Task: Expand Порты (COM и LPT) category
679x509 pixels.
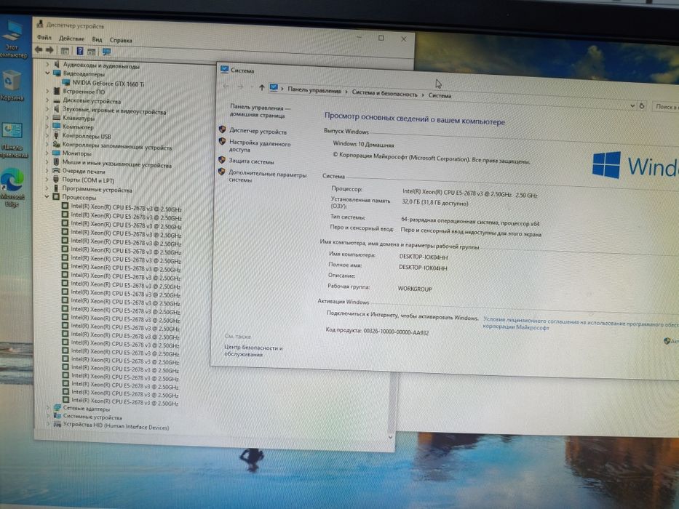Action: pyautogui.click(x=47, y=179)
